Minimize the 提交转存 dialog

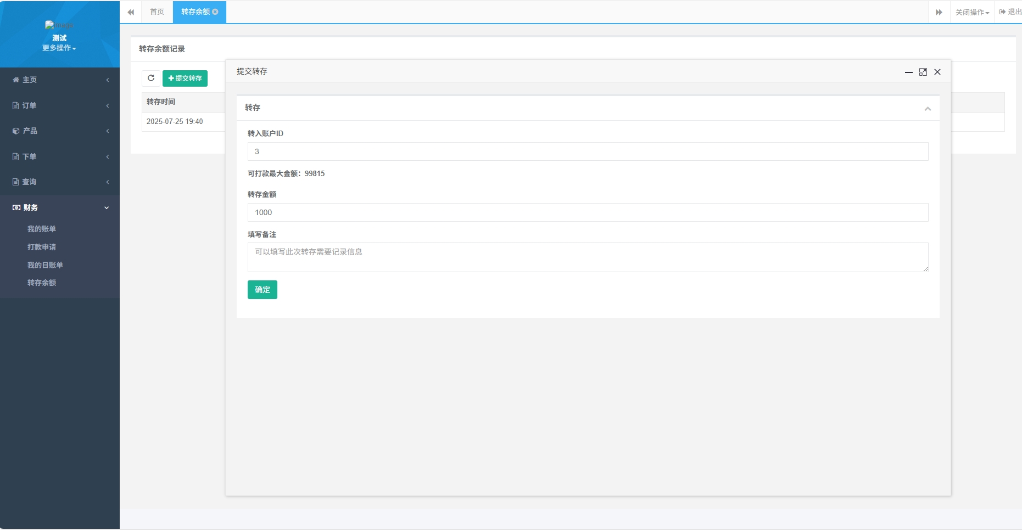[909, 72]
